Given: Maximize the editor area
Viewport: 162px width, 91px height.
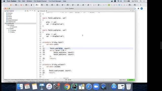Looking at the screenshot, I should click(x=133, y=11).
